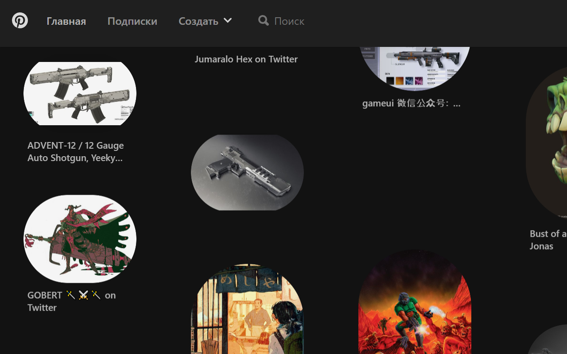Open the GOBERT character art pin
This screenshot has height=354, width=567.
[x=80, y=239]
